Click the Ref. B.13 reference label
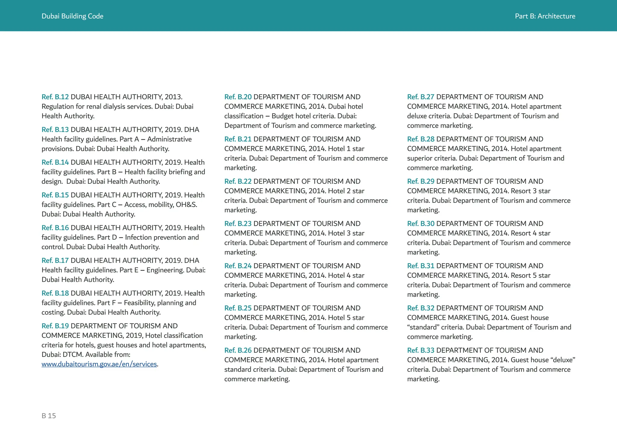617x436 pixels. [x=55, y=130]
